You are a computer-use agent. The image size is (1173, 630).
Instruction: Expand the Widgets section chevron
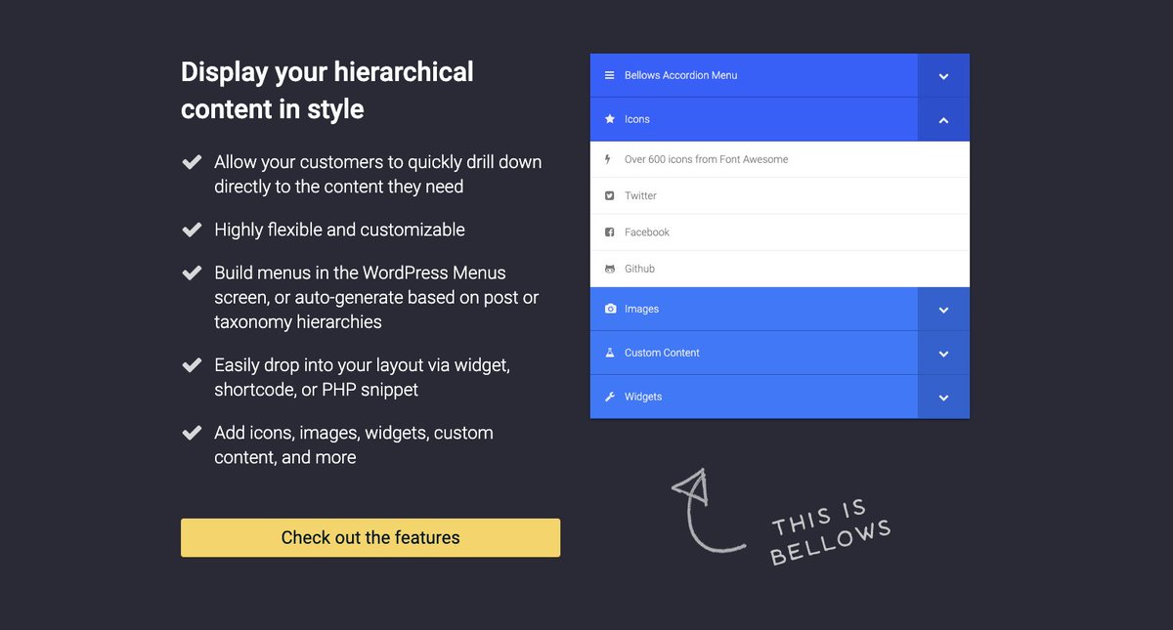(943, 398)
